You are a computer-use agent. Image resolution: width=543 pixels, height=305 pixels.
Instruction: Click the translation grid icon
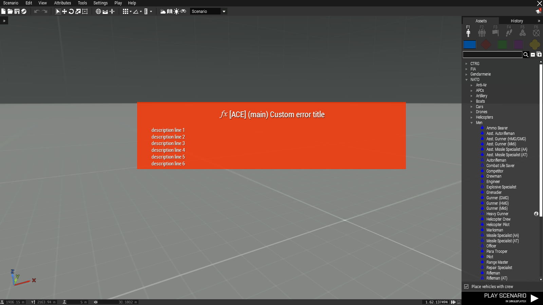point(125,11)
